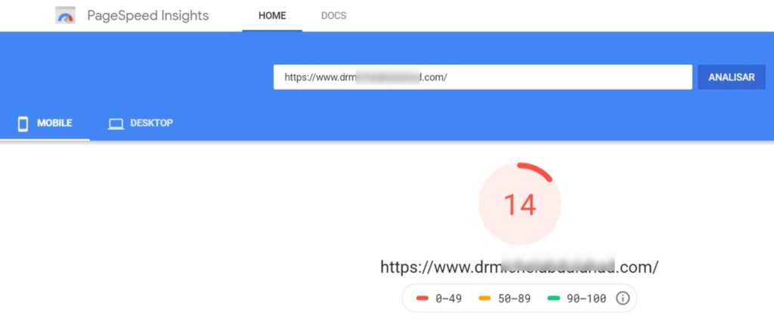Open the HOME navigation tab
This screenshot has width=774, height=322.
tap(272, 16)
